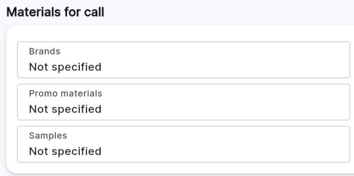The width and height of the screenshot is (354, 176).
Task: Click the Promo materials label
Action: pyautogui.click(x=65, y=94)
